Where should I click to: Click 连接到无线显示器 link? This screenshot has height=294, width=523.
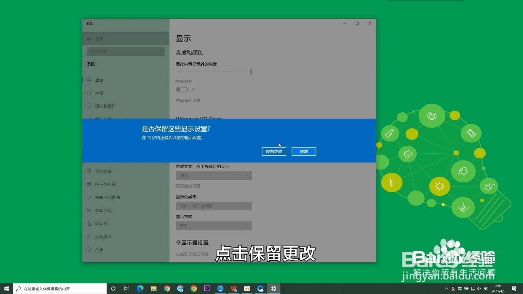point(192,254)
